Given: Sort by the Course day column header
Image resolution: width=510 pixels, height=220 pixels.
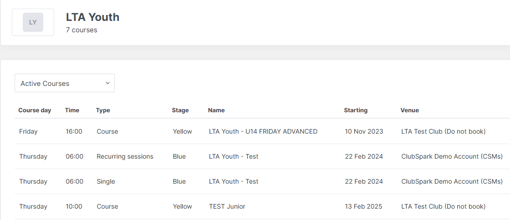Looking at the screenshot, I should click(35, 110).
